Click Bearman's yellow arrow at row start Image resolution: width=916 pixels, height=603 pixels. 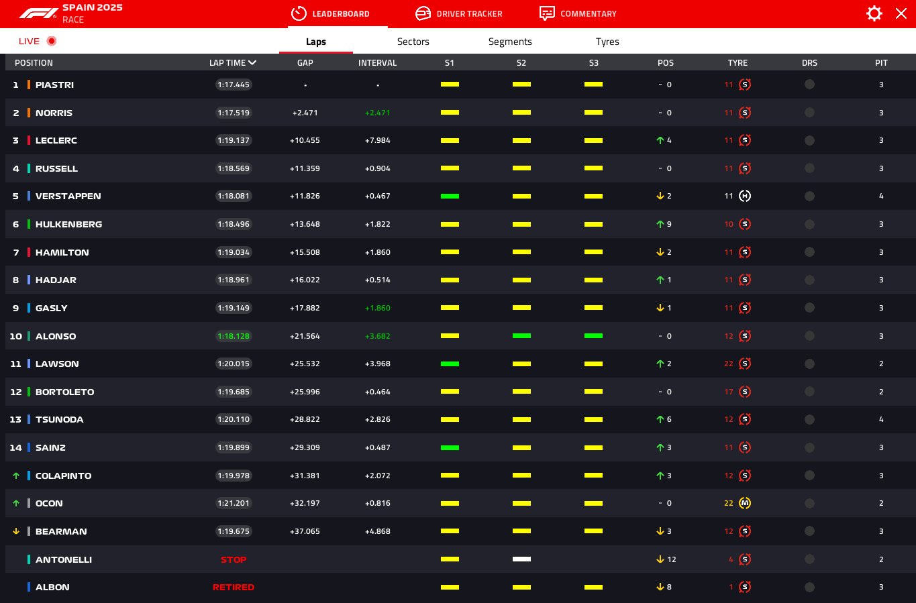coord(16,531)
